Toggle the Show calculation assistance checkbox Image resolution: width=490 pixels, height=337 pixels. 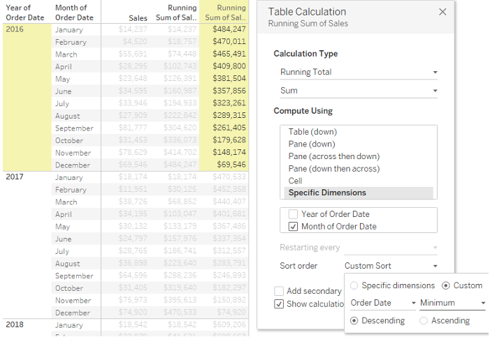point(279,304)
